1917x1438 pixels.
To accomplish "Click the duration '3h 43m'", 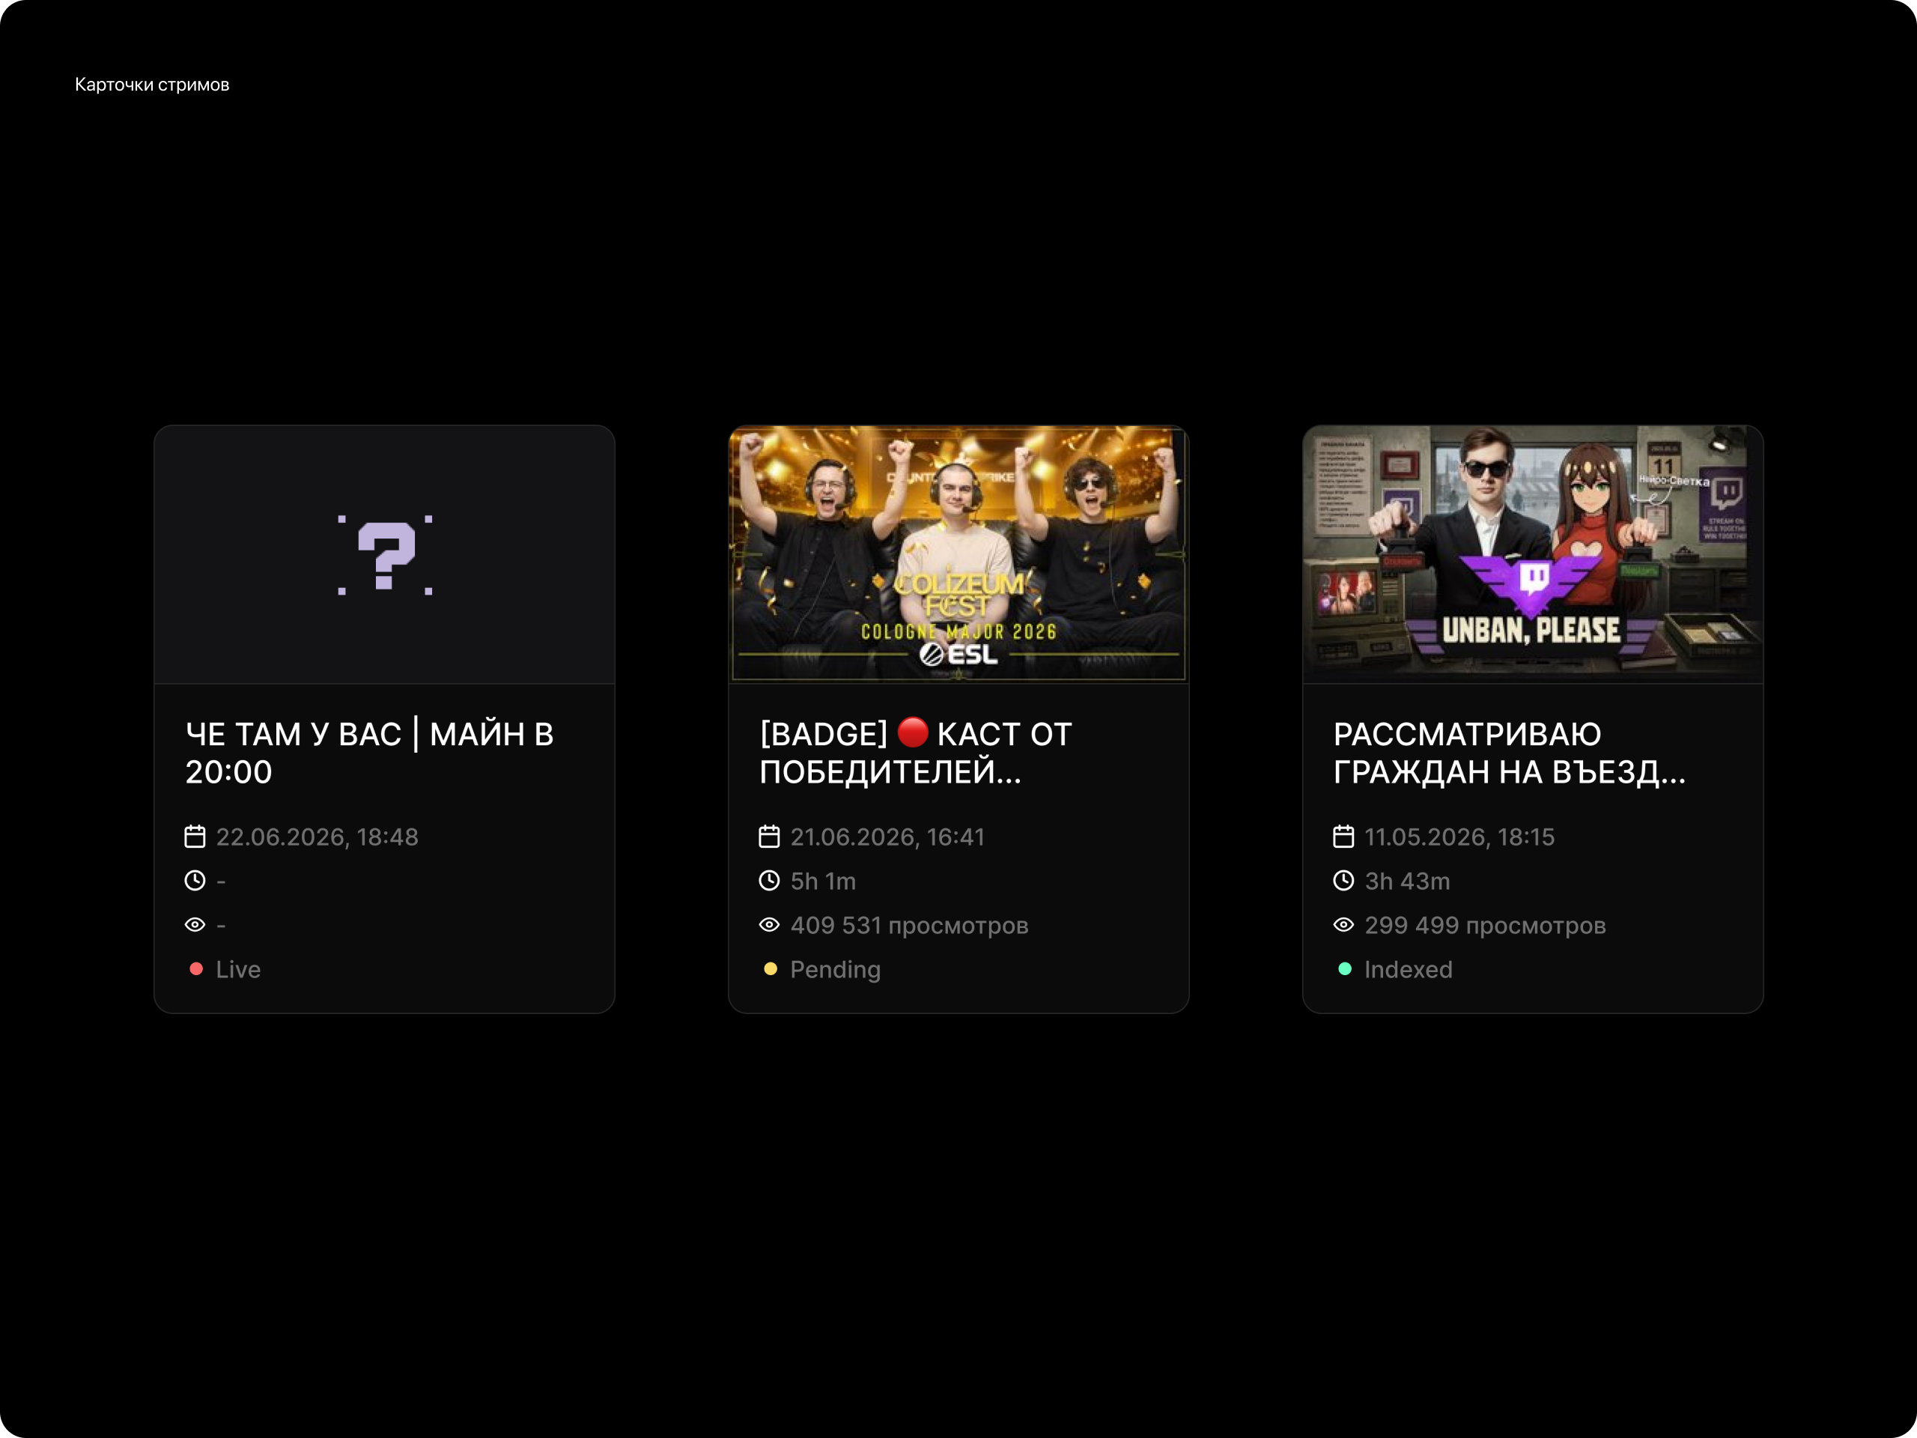I will coord(1407,881).
